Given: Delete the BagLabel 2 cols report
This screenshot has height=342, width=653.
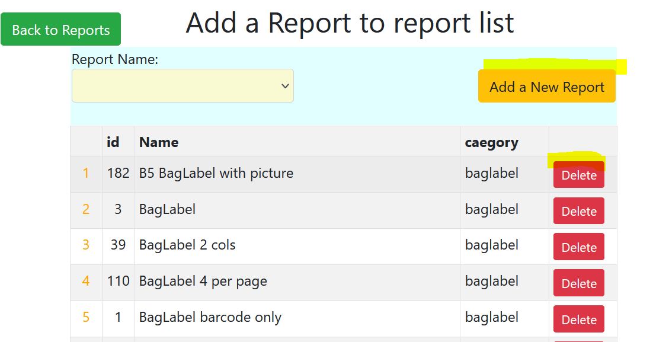Looking at the screenshot, I should (578, 247).
